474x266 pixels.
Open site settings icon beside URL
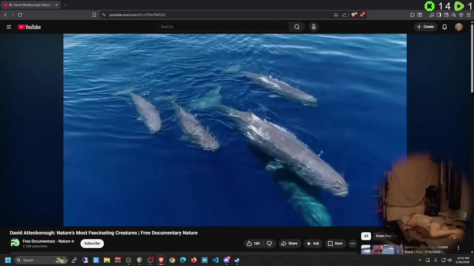click(104, 15)
